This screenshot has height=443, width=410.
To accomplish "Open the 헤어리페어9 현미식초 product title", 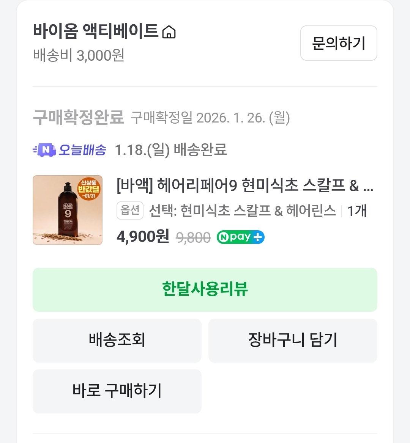I will point(245,186).
